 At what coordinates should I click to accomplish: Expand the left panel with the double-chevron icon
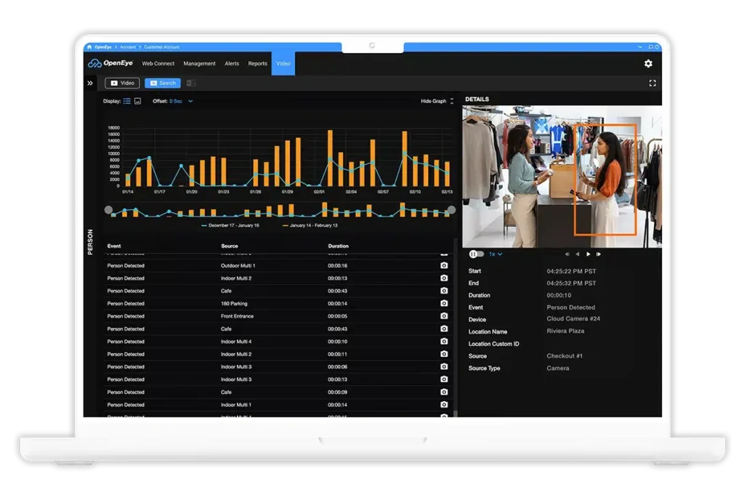click(90, 83)
